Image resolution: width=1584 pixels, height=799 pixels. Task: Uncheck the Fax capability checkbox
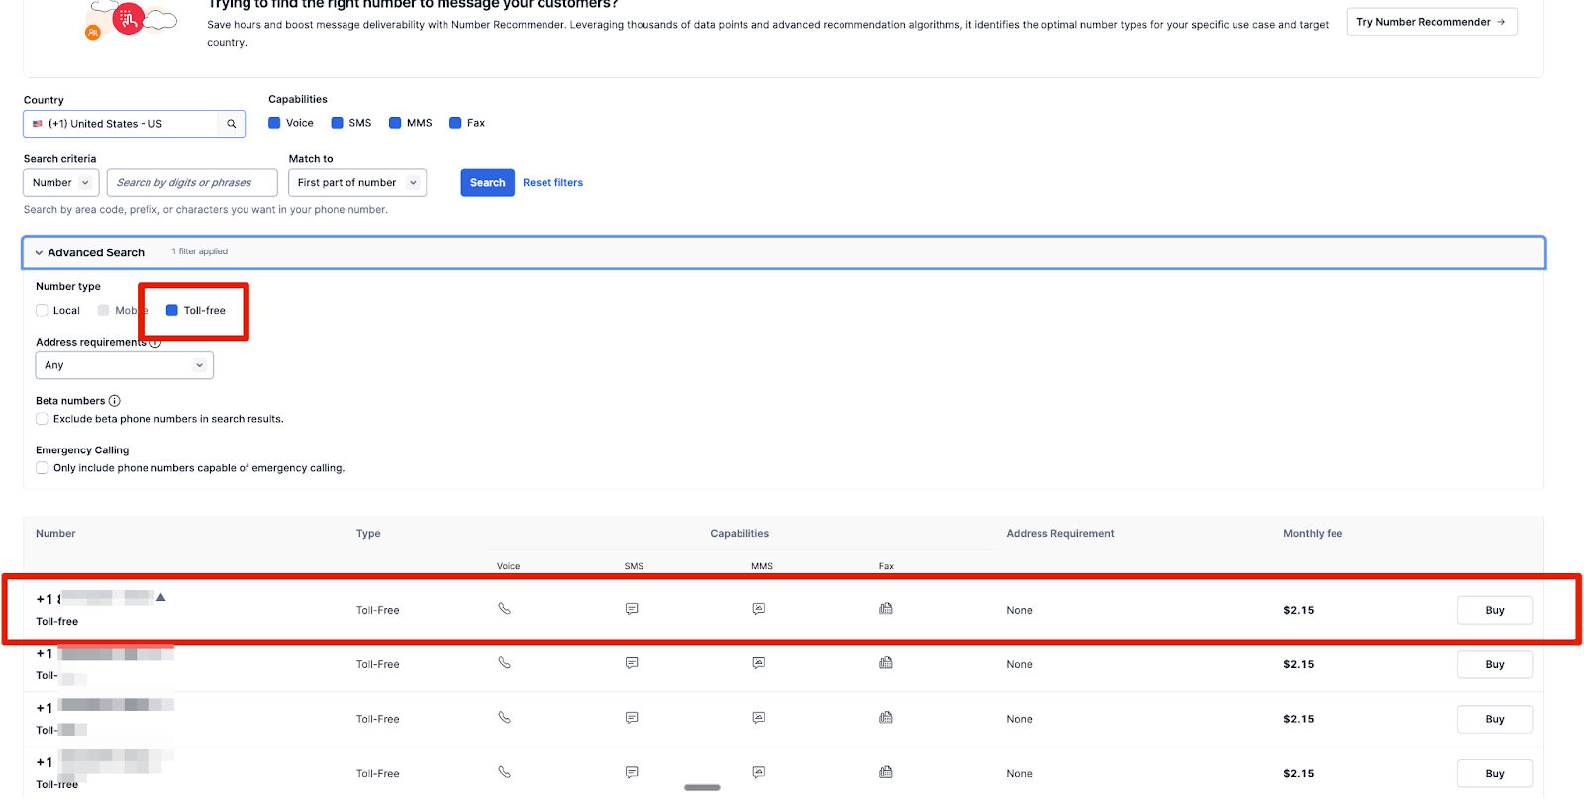(x=455, y=123)
